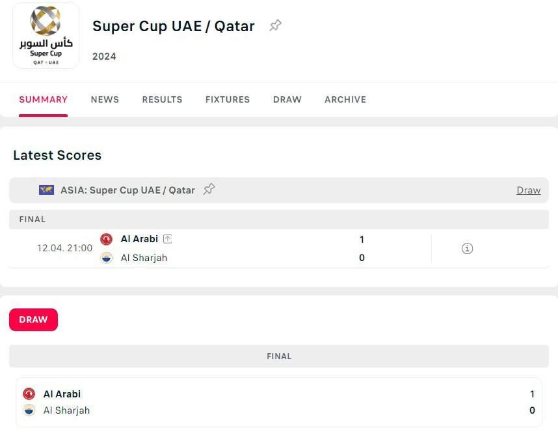Open the Archive tab

point(345,99)
